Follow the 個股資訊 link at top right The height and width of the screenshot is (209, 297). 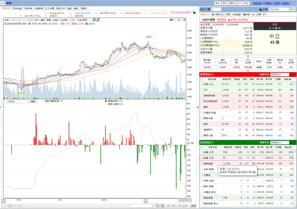point(257,3)
